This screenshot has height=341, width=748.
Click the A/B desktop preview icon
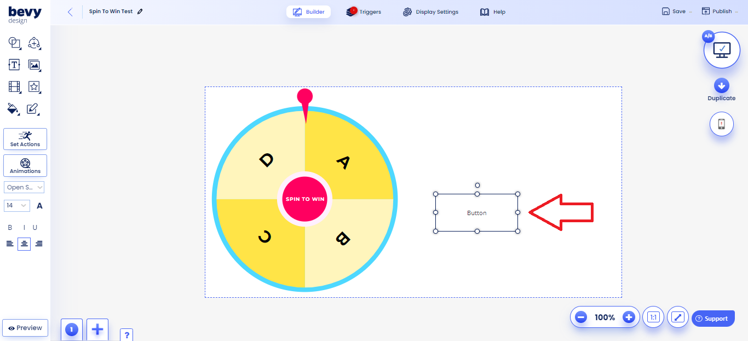point(721,50)
